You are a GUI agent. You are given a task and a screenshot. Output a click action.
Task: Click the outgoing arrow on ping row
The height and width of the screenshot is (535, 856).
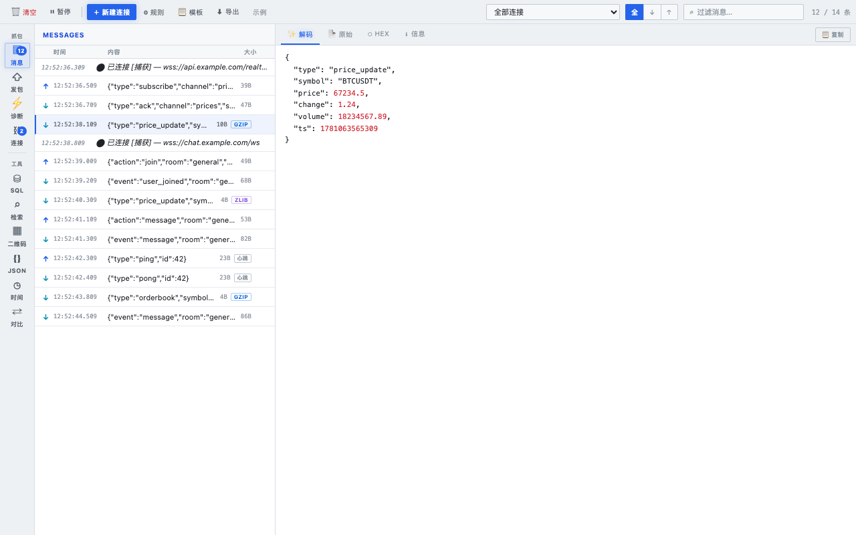pos(45,259)
